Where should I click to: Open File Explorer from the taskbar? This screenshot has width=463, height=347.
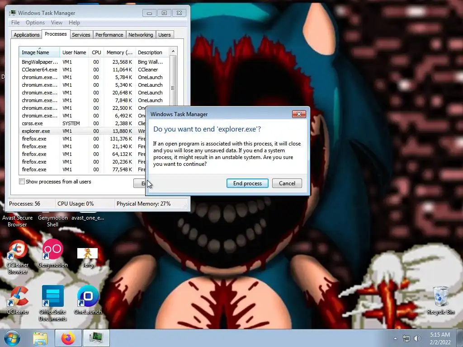pyautogui.click(x=40, y=338)
